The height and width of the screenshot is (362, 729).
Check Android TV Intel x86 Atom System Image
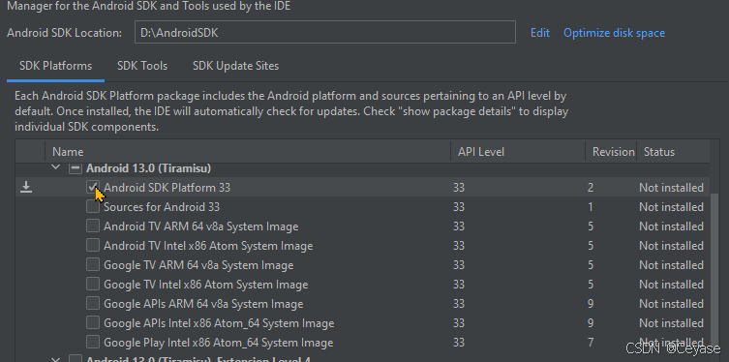click(x=93, y=245)
